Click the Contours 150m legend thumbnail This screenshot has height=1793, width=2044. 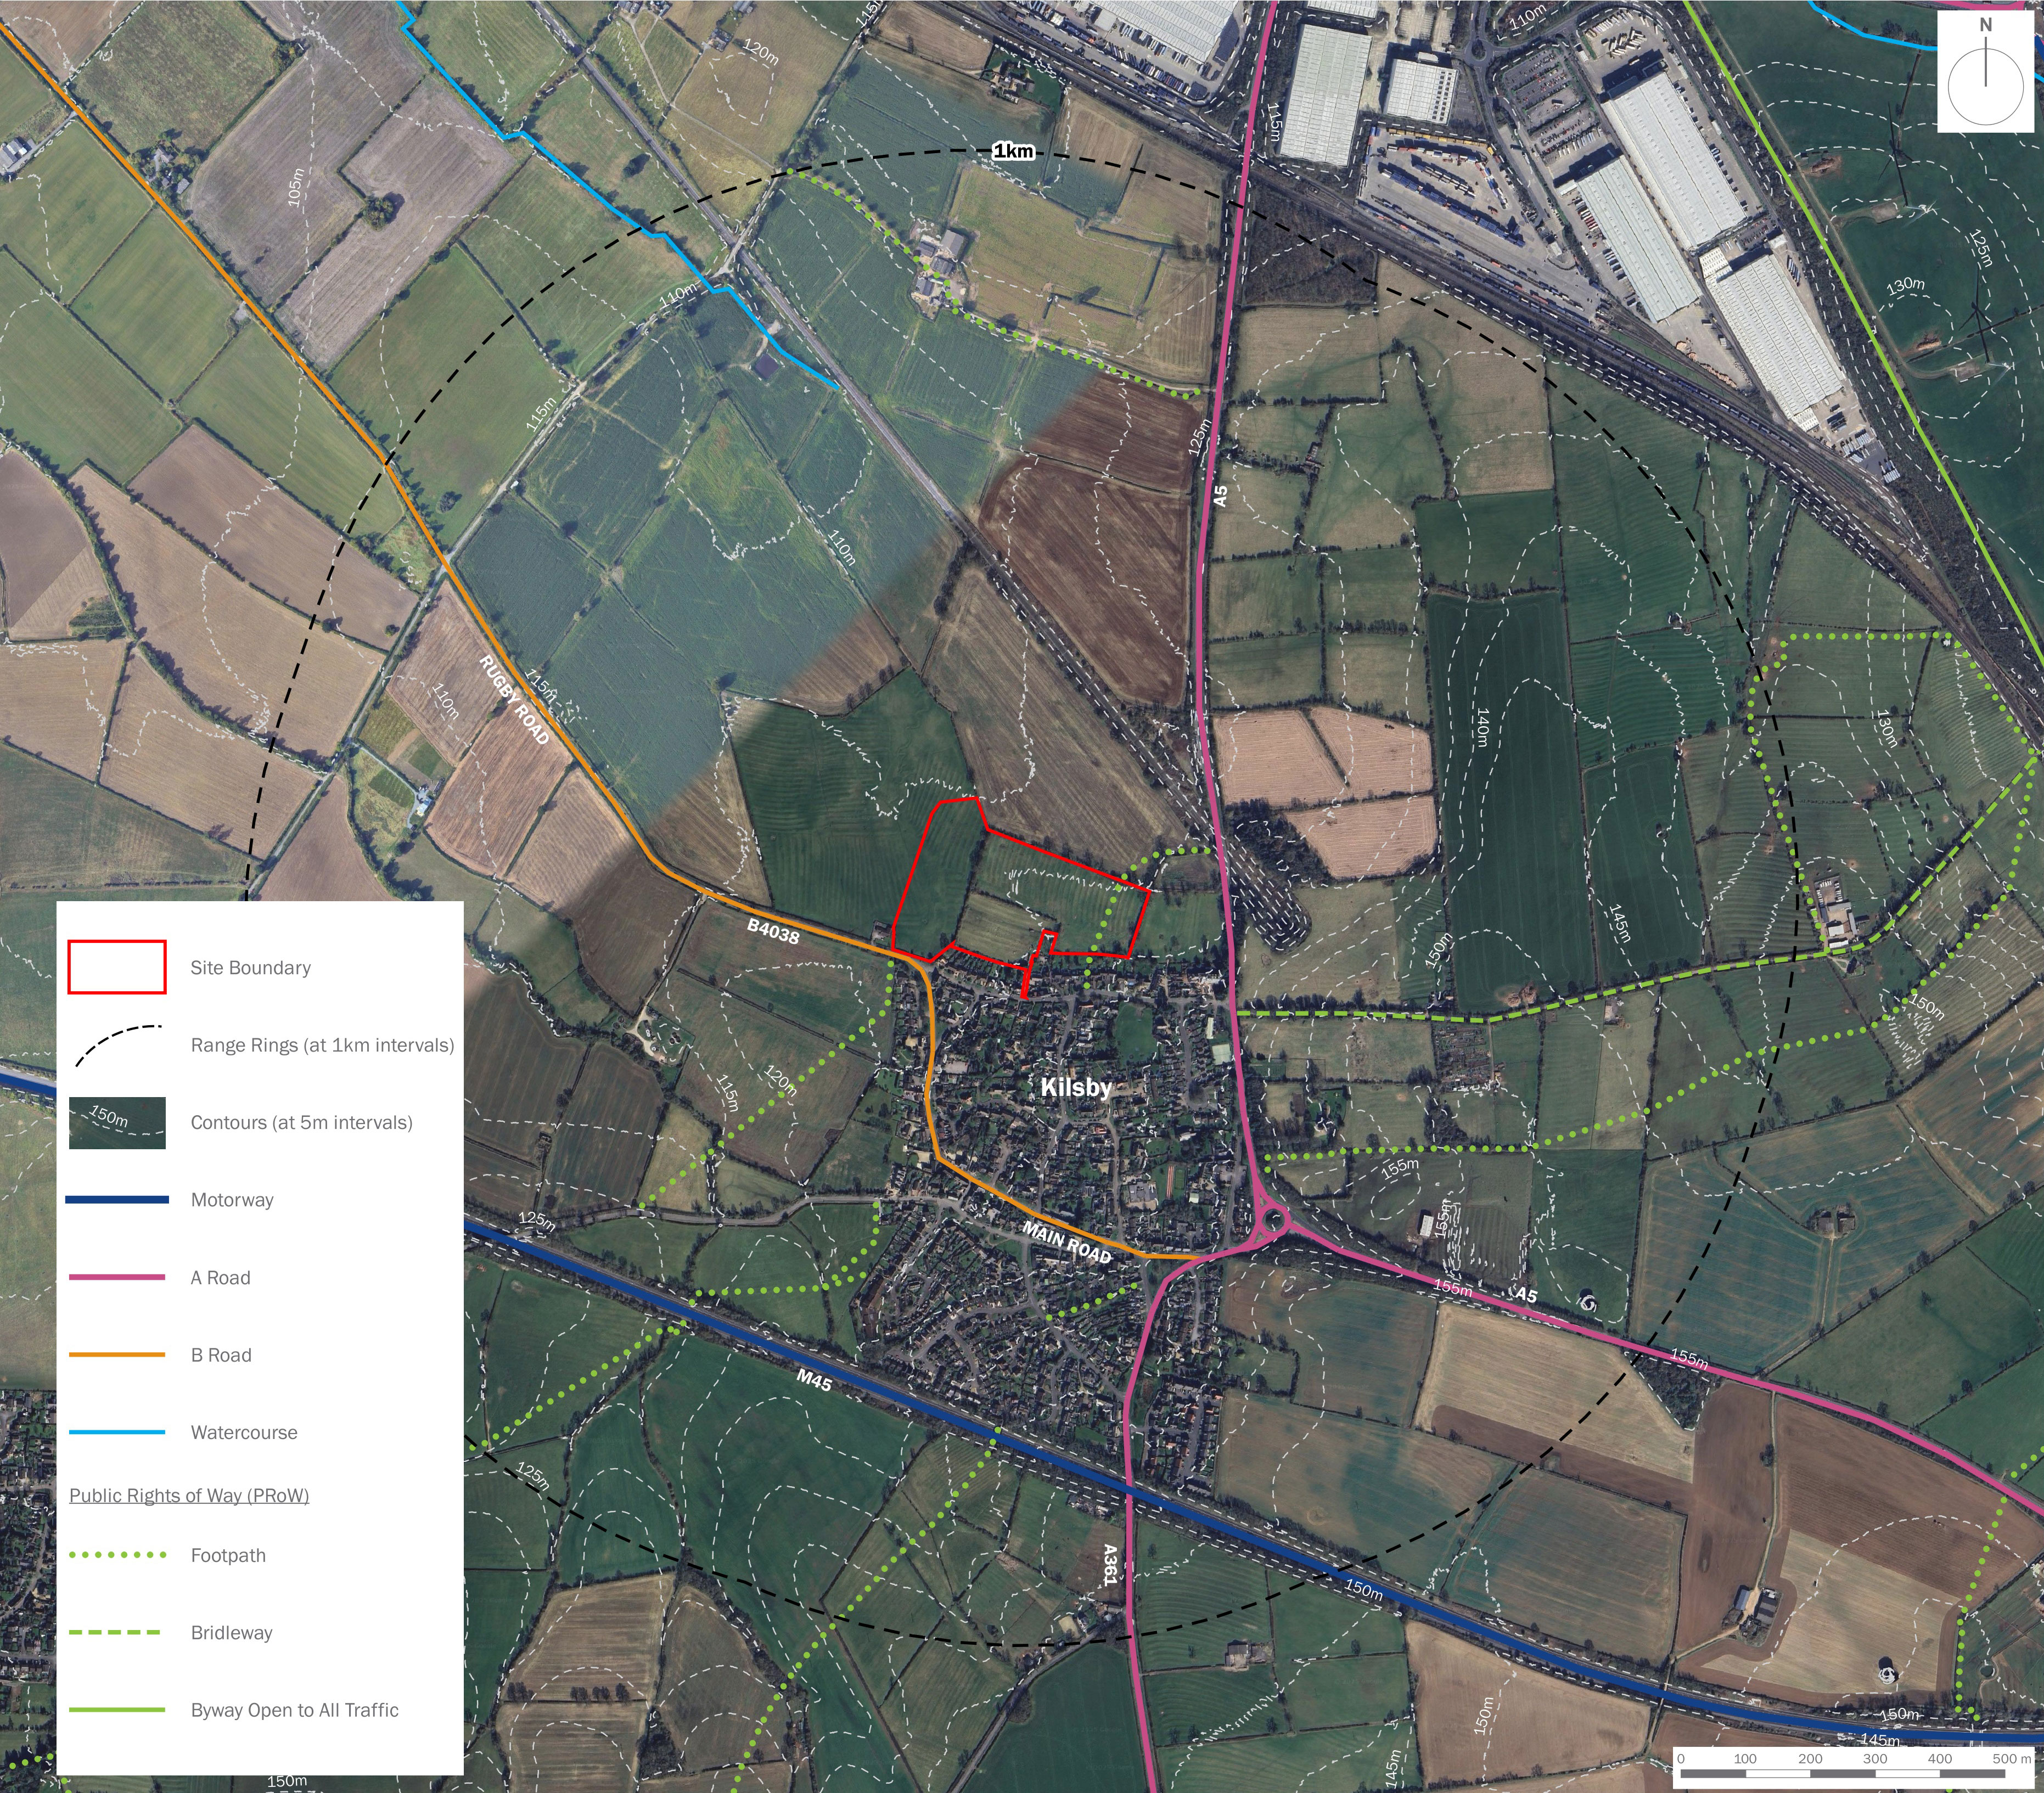point(116,1122)
